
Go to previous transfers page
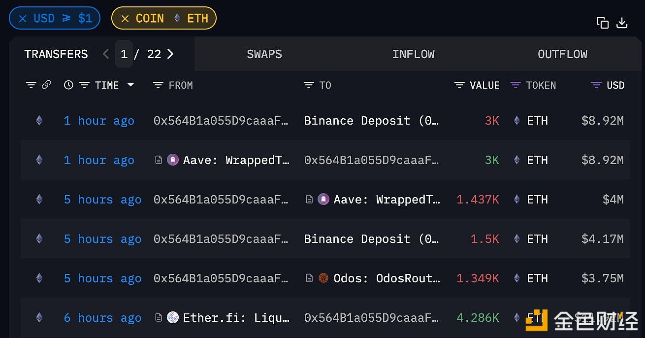coord(106,54)
